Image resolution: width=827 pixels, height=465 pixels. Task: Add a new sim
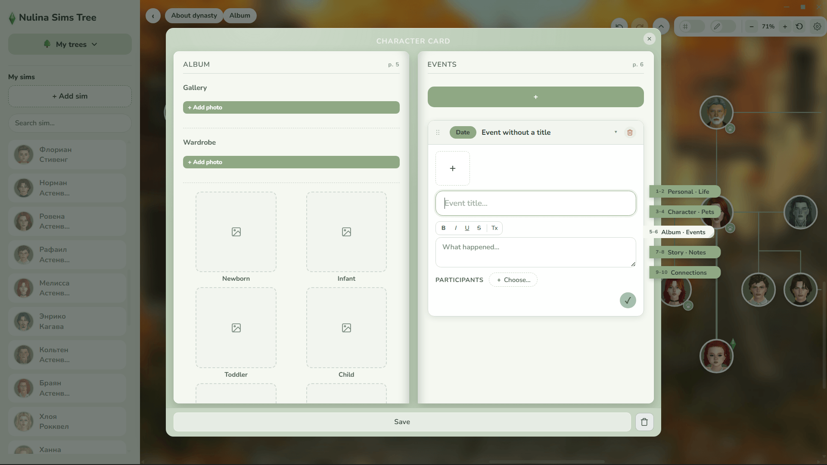point(70,96)
